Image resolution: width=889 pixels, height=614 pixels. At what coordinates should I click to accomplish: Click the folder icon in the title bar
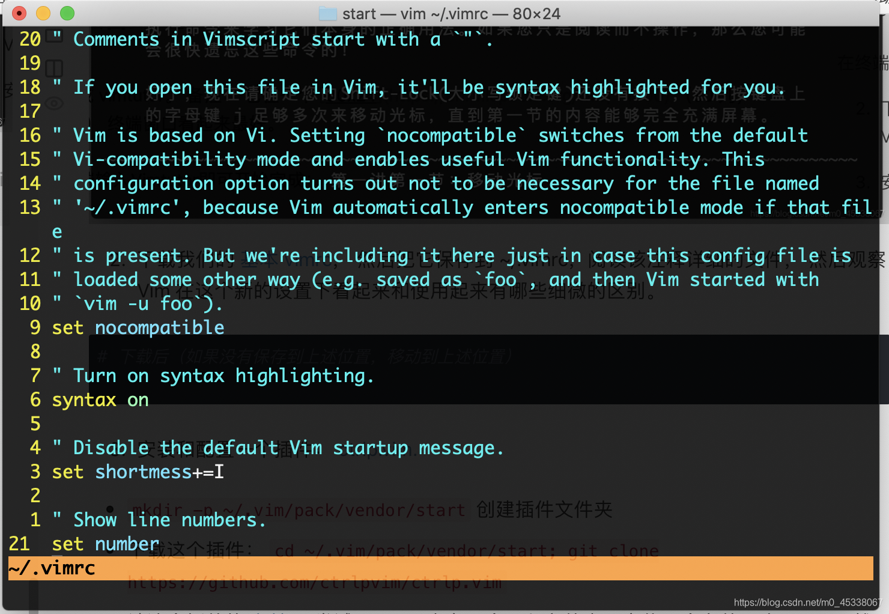click(x=328, y=13)
